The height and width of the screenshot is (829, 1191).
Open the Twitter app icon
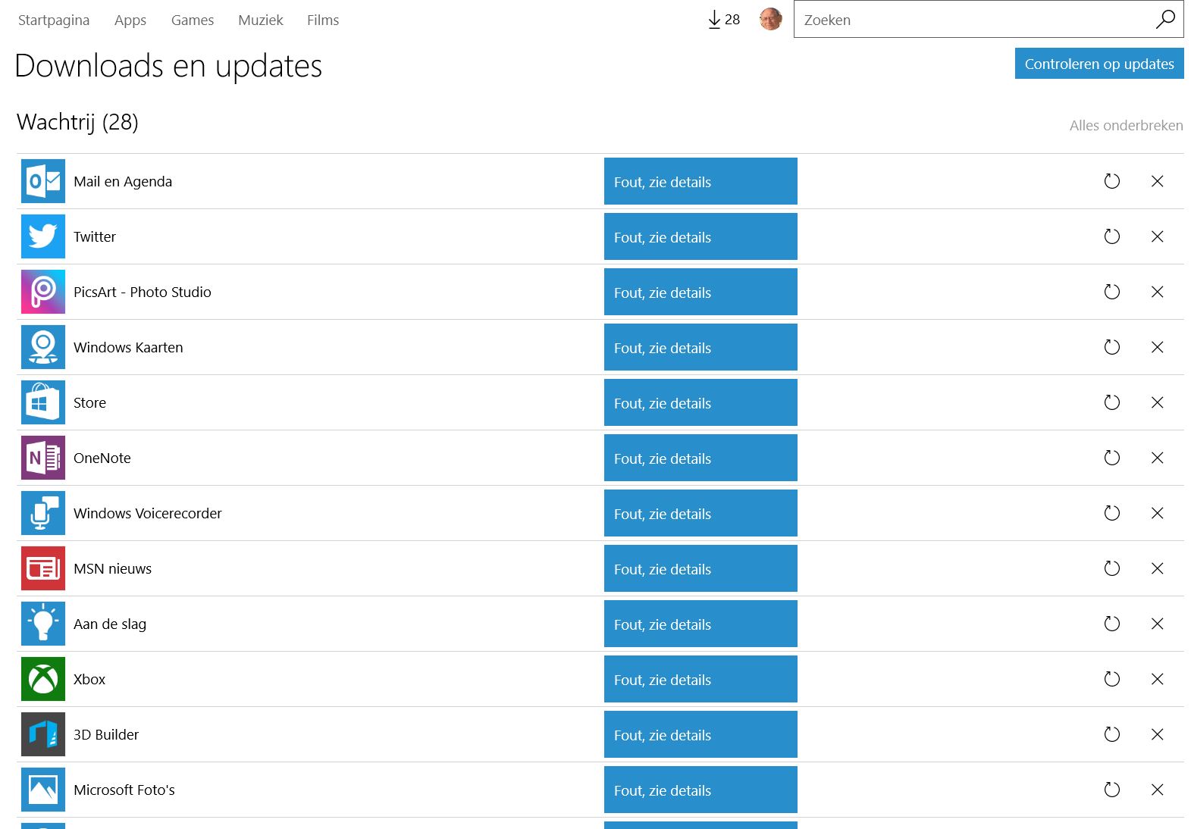43,236
